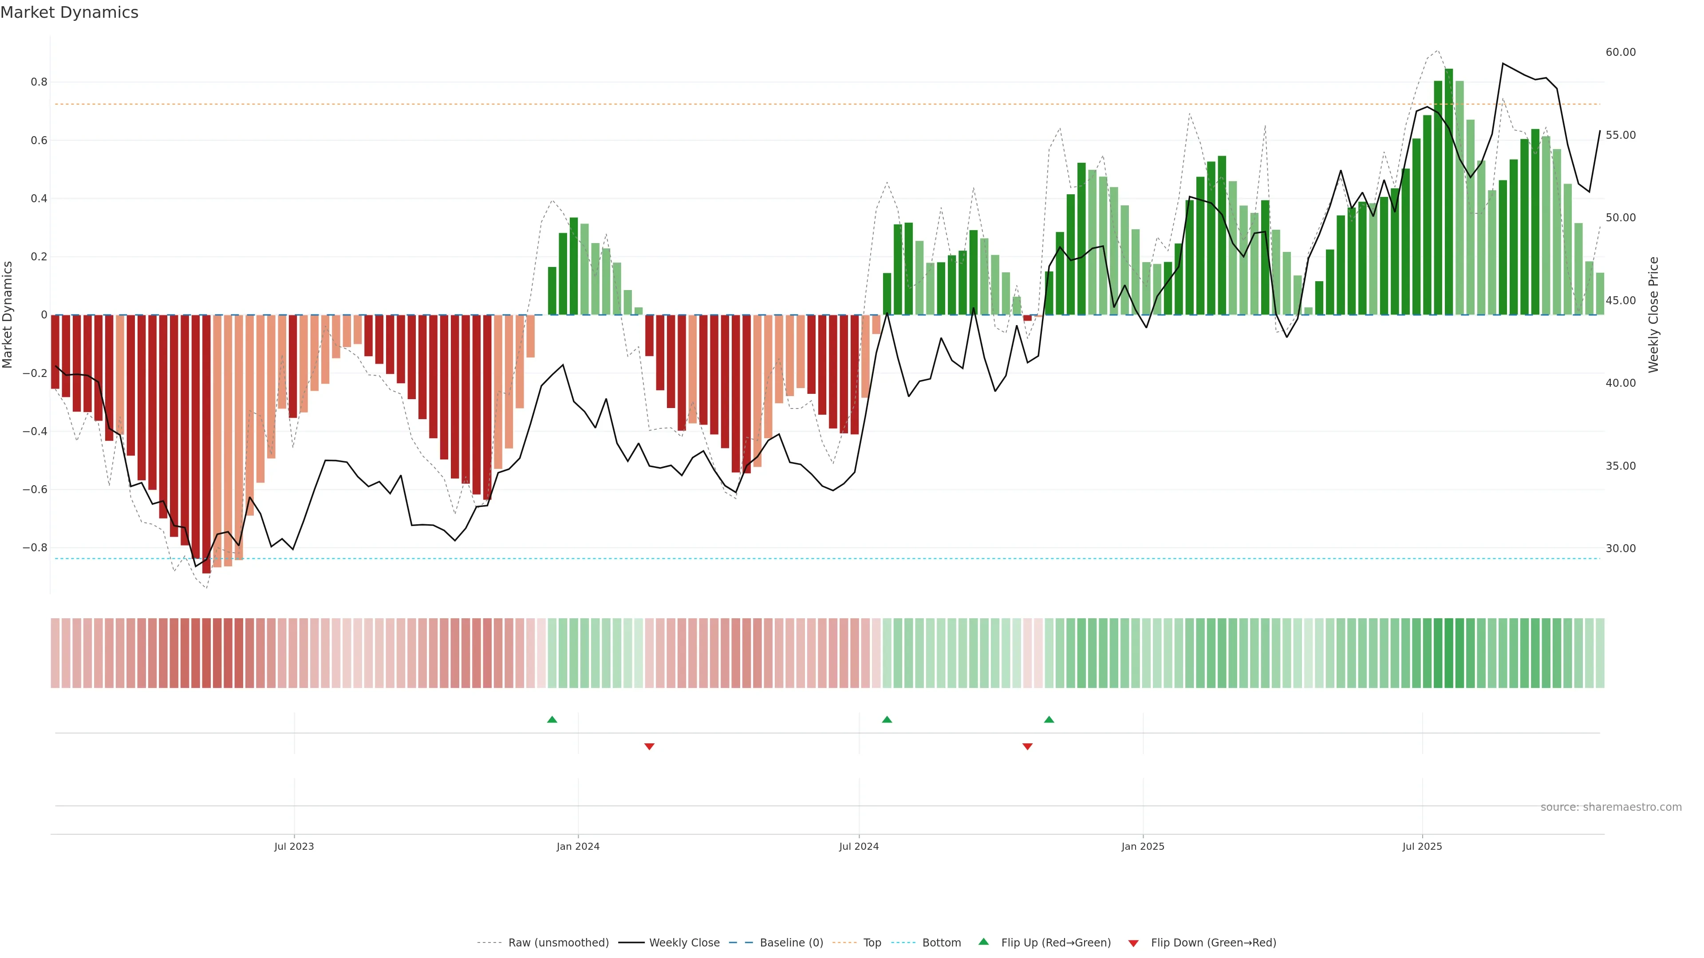Click the Market Dynamics chart title
The image size is (1704, 958).
click(70, 12)
